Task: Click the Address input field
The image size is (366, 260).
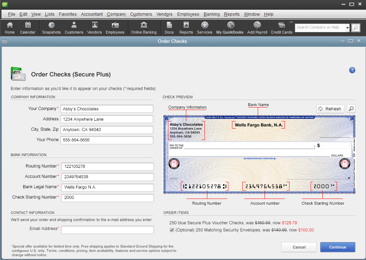Action: pyautogui.click(x=107, y=119)
